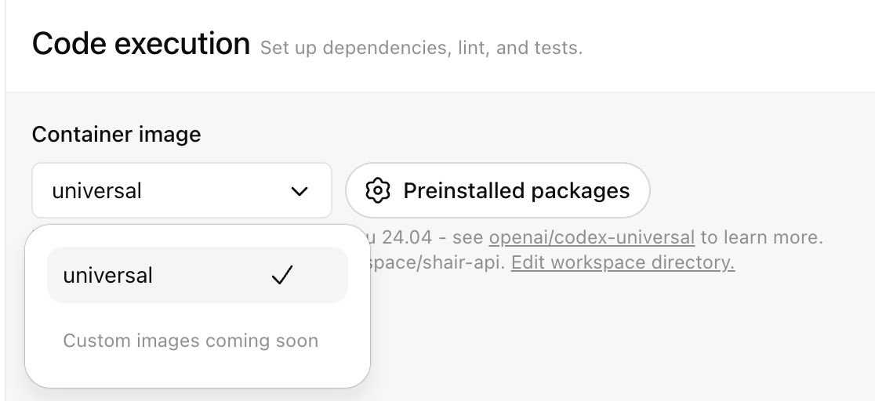The image size is (875, 401).
Task: Click the Edit workspace directory link
Action: tap(623, 262)
